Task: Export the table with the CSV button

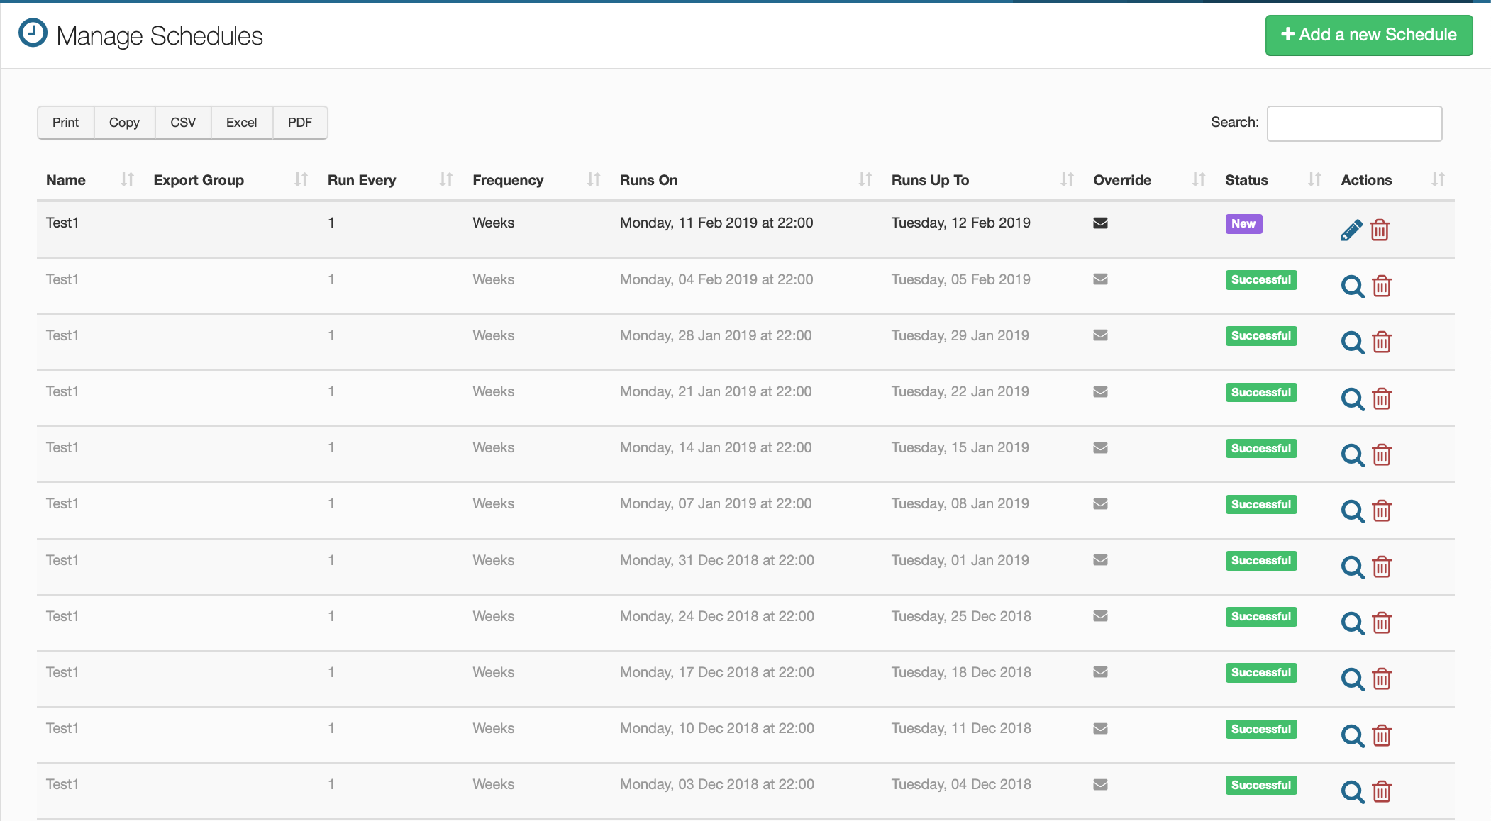Action: (x=183, y=123)
